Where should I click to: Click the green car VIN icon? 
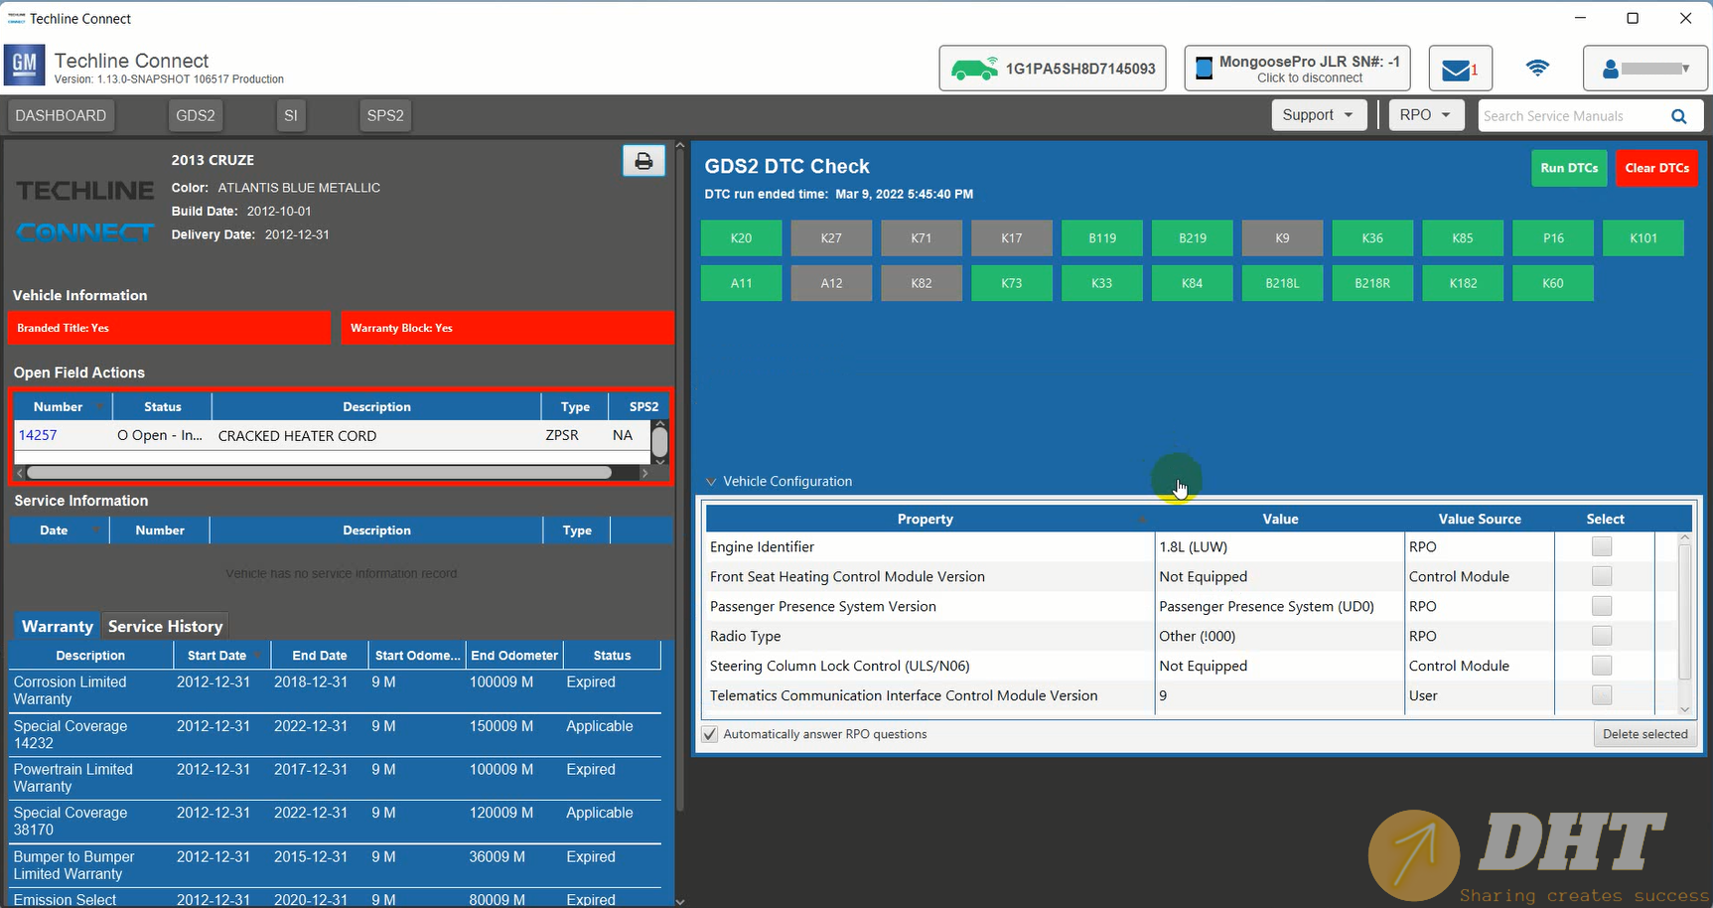click(973, 69)
